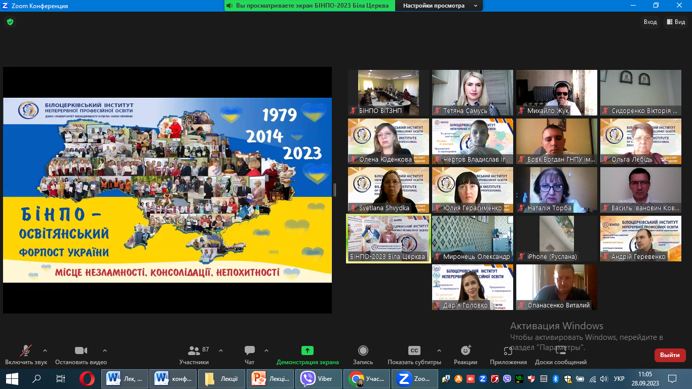Open the Вид layout menu
This screenshot has width=692, height=389.
[x=676, y=22]
